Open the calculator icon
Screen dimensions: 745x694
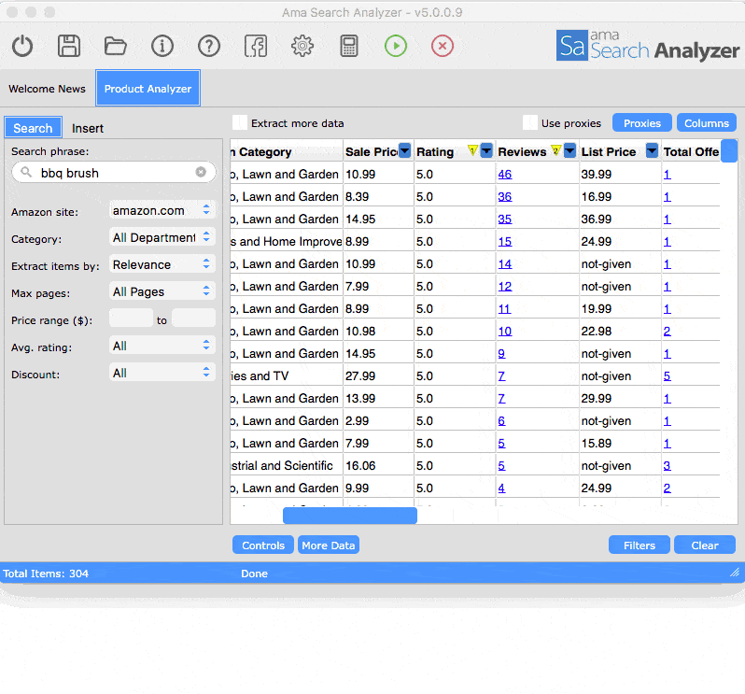[x=349, y=46]
